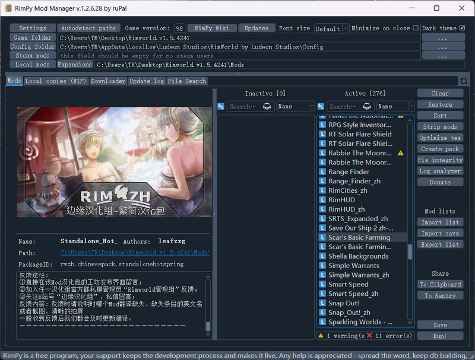Enable the Minimize on close checkbox
The height and width of the screenshot is (360, 475).
click(416, 28)
